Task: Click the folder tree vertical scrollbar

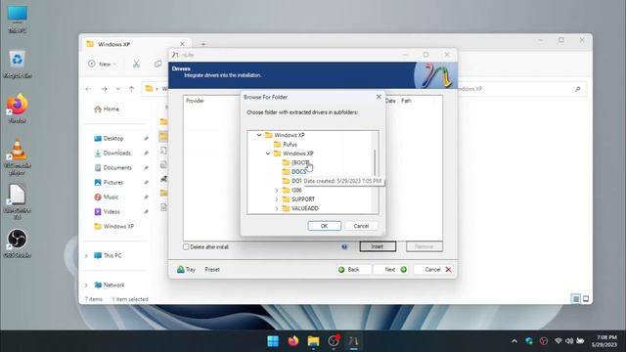Action: pyautogui.click(x=375, y=163)
